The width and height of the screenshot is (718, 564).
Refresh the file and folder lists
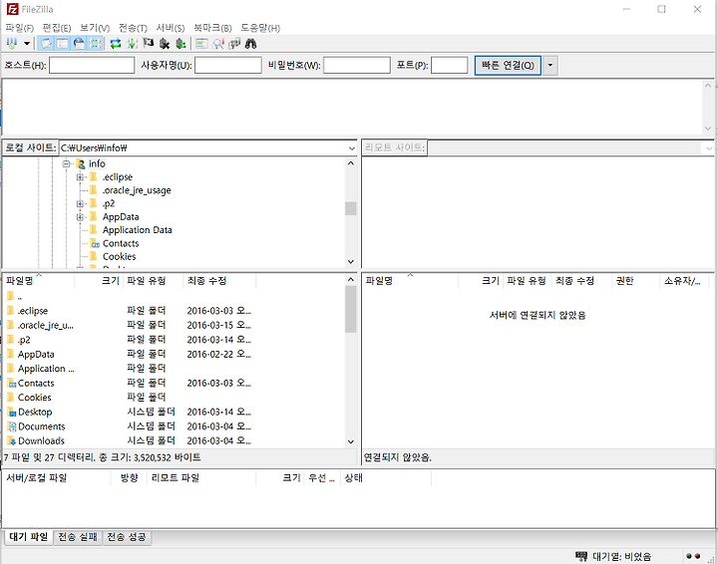[116, 44]
